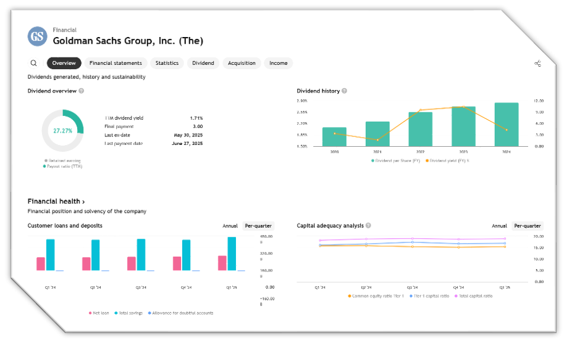
Task: Toggle Retained earning legend item
Action: (x=62, y=160)
